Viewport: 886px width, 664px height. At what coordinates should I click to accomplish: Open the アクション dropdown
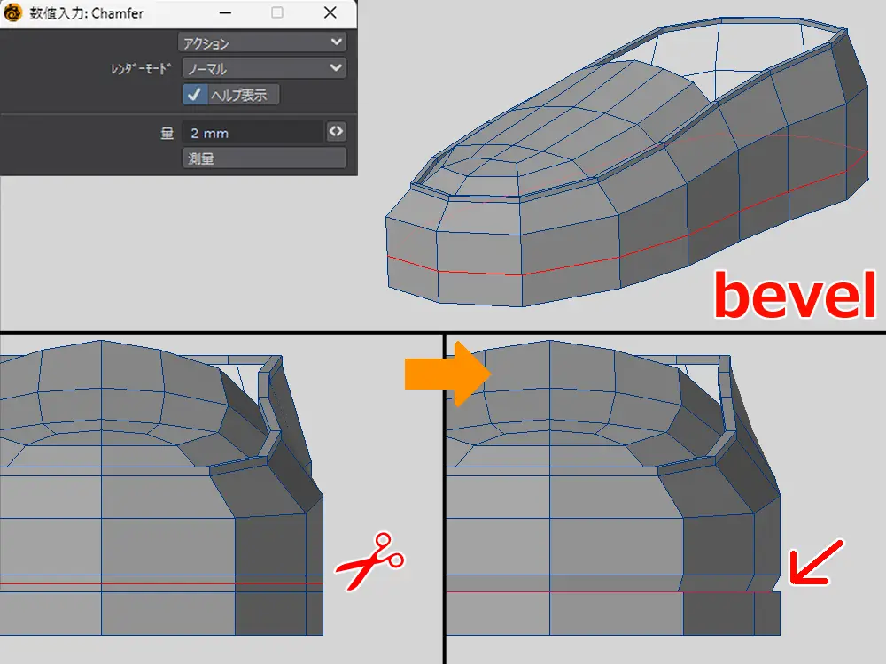tap(262, 42)
